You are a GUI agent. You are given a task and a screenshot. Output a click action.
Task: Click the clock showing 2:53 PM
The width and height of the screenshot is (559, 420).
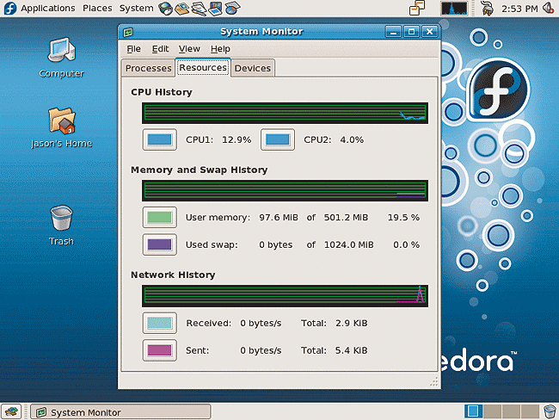pyautogui.click(x=519, y=9)
